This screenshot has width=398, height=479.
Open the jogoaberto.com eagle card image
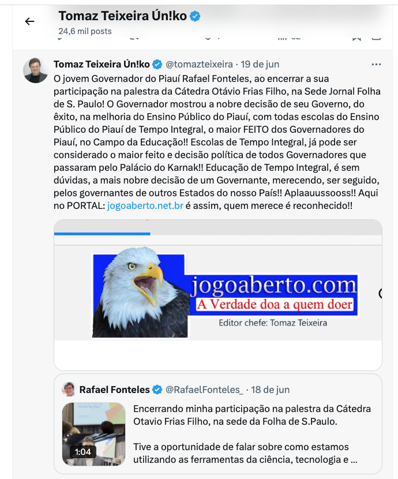pos(218,295)
